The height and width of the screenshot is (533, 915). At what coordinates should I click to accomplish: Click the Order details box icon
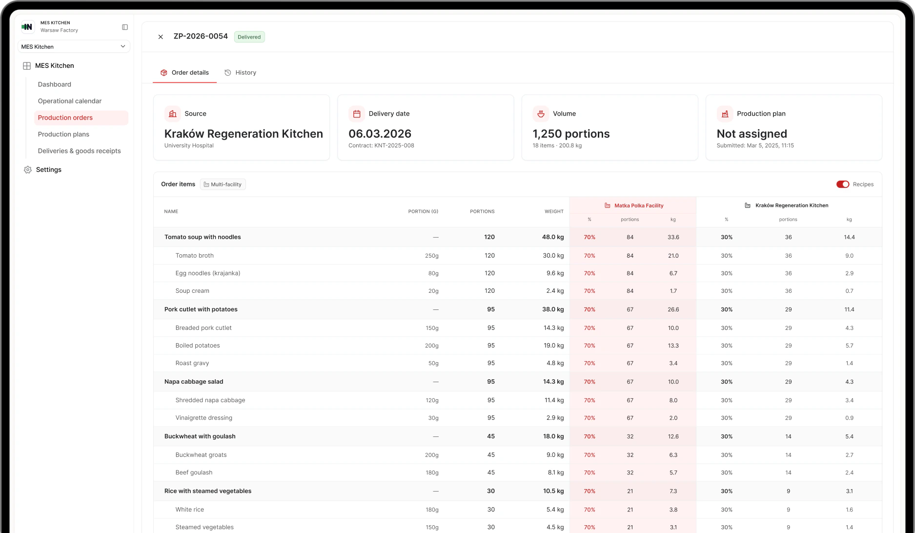point(164,73)
